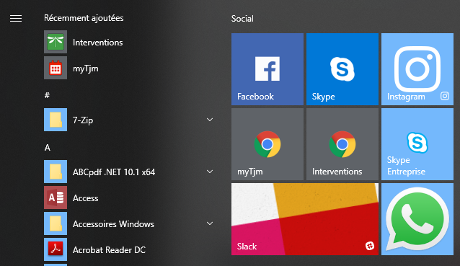
Task: Launch the Skype tile
Action: click(342, 69)
